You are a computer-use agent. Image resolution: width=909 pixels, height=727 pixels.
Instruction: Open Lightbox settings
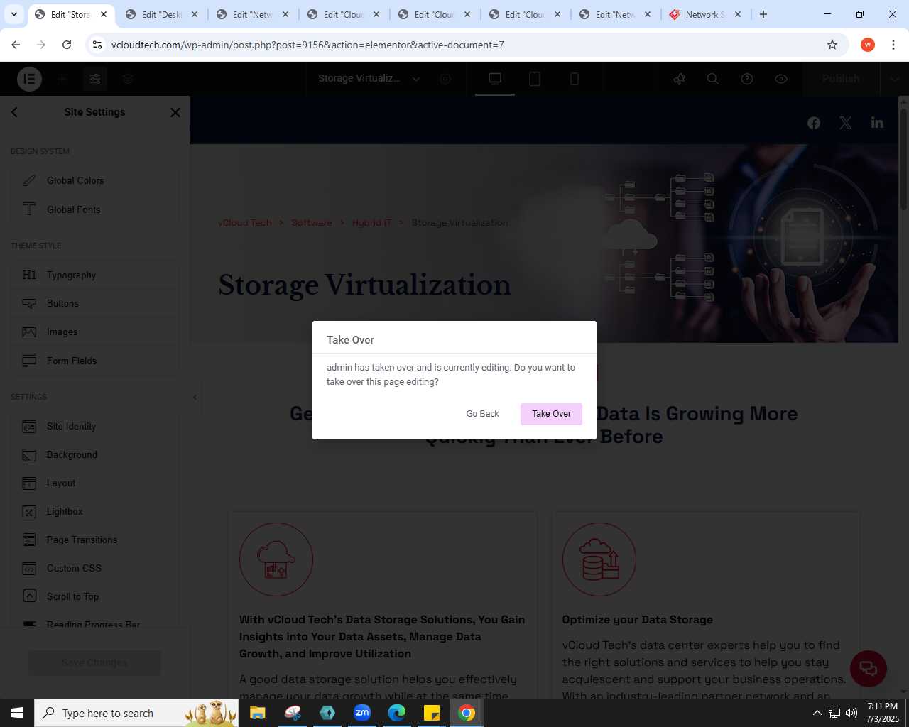94,512
